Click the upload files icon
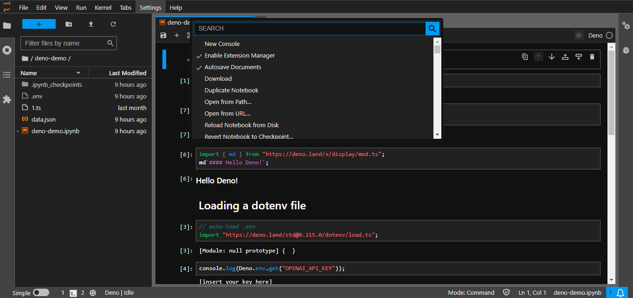 click(91, 24)
